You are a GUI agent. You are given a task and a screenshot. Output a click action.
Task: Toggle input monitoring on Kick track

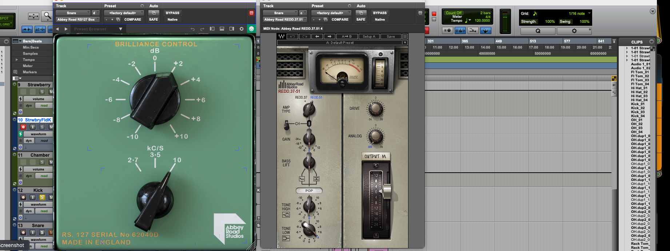click(33, 197)
